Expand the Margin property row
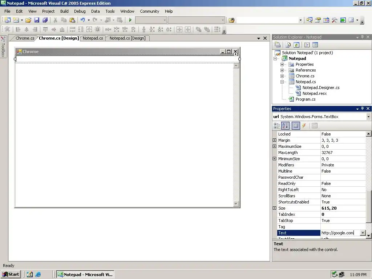Screen dimensions: 372x279 click(x=275, y=140)
